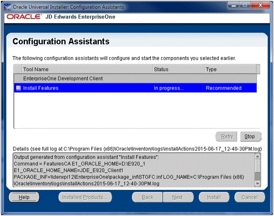Screen dimensions: 274x216
Task: Select the Install Features row
Action: (x=135, y=88)
